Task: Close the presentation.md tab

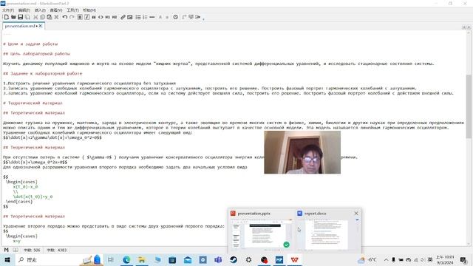Action: pos(41,26)
